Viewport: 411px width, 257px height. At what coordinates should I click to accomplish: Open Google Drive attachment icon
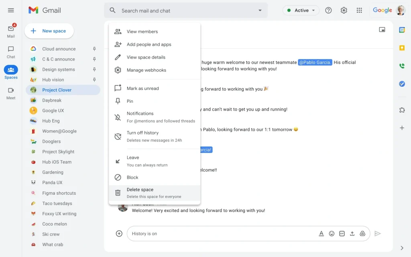pos(362,234)
